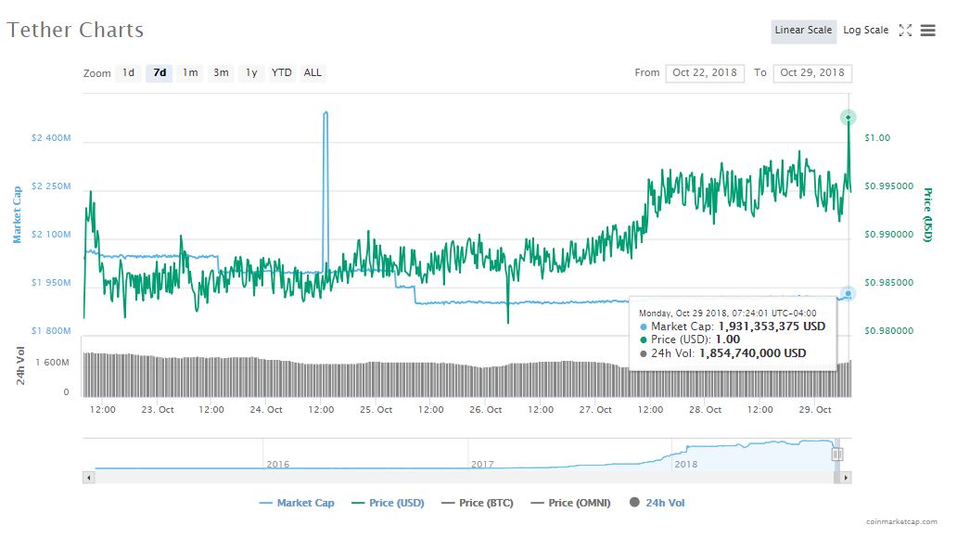This screenshot has height=538, width=957.
Task: Open the To date field
Action: point(812,73)
